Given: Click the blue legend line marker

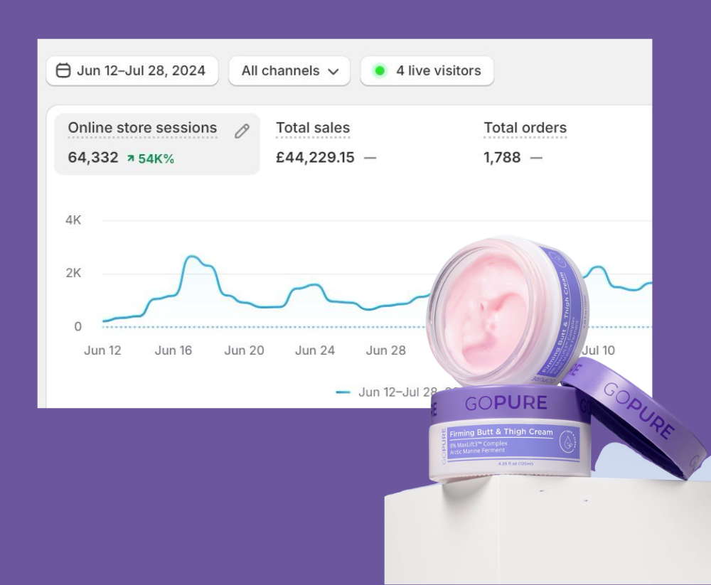Looking at the screenshot, I should [x=343, y=392].
